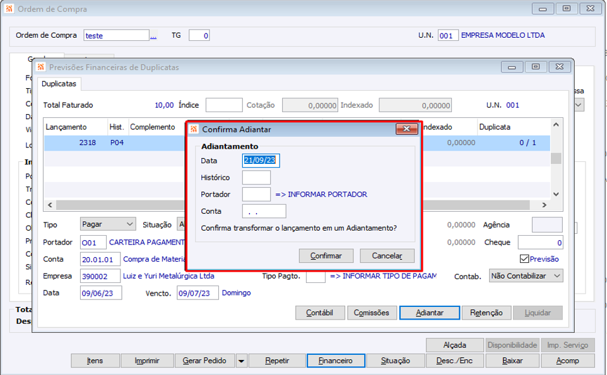Click the grid horizontal scroll left arrow
This screenshot has width=607, height=375.
(50, 205)
